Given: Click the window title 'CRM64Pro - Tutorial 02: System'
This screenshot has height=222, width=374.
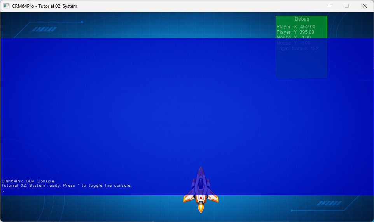Looking at the screenshot, I should 45,6.
